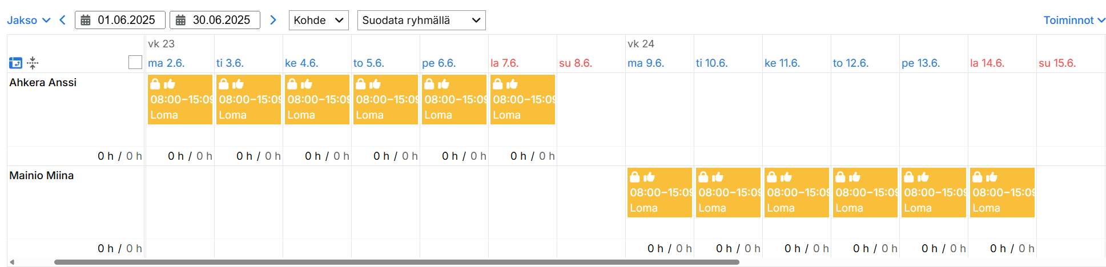Expand the Suodata ryhmällä filter
The image size is (1106, 267).
pyautogui.click(x=421, y=21)
